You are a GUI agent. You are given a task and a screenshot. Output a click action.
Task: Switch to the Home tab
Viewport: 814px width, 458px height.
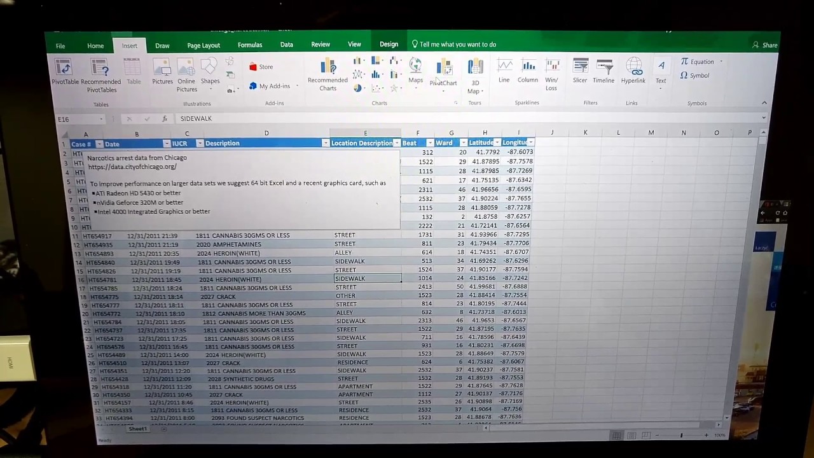click(x=95, y=46)
